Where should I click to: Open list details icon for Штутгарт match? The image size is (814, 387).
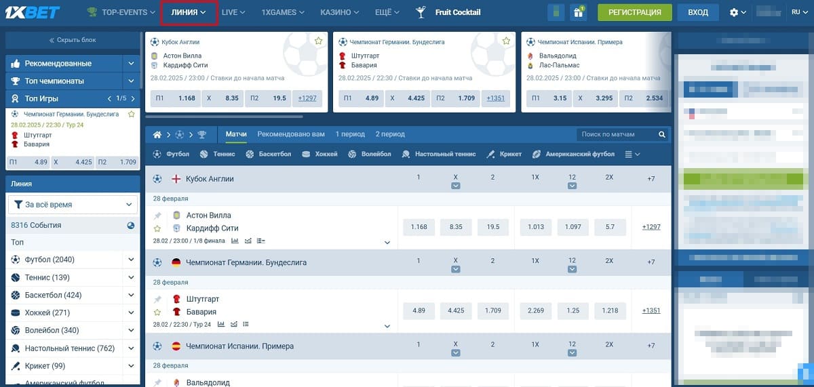coord(246,324)
